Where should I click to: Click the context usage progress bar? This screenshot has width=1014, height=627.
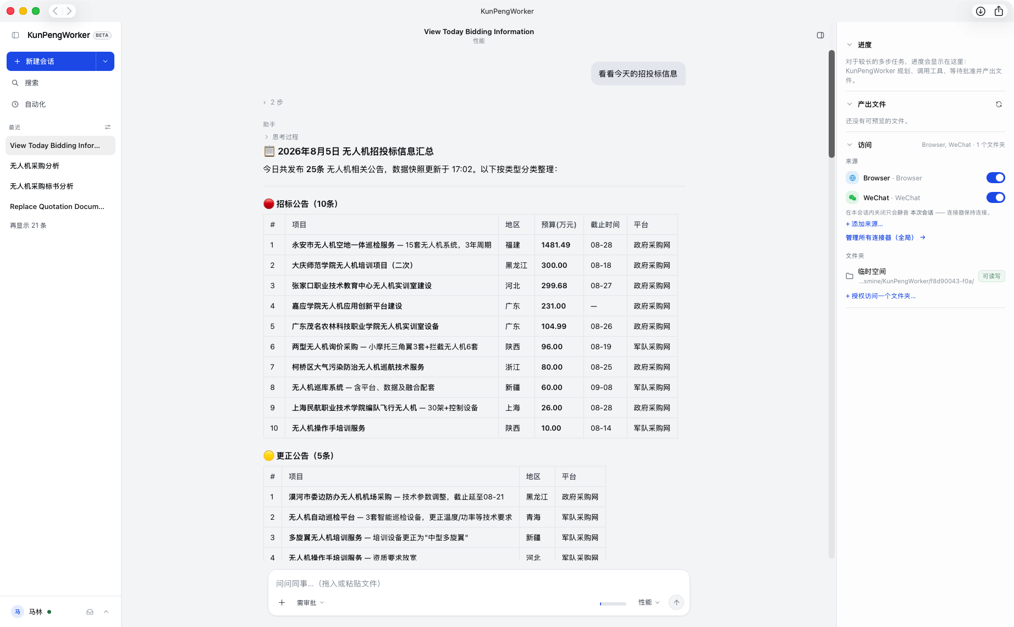click(613, 604)
